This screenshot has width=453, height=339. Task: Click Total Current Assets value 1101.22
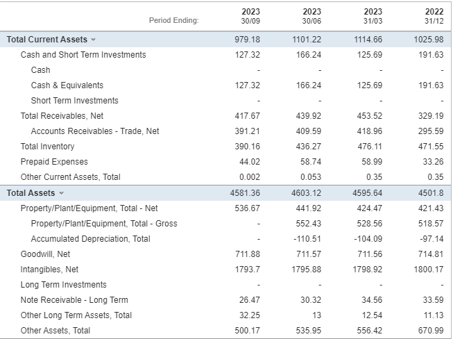coord(307,40)
